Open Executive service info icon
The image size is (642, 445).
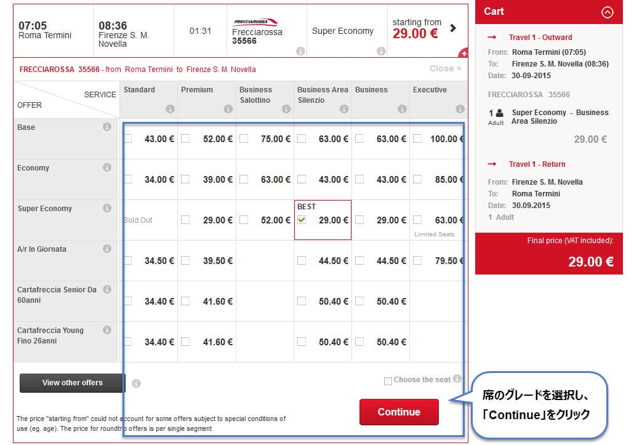[x=460, y=109]
